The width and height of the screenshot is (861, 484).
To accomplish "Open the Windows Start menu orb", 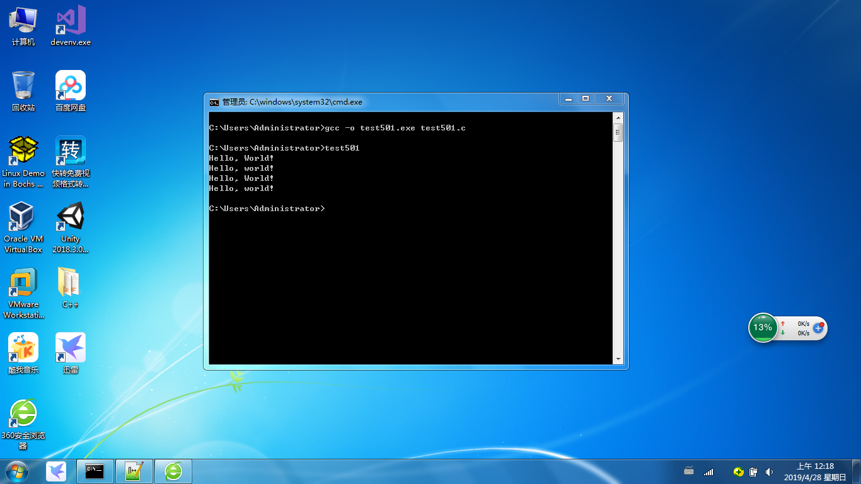I will 17,471.
